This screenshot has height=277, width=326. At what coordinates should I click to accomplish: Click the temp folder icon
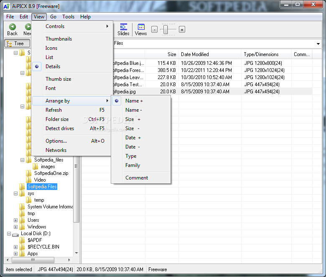point(29,200)
